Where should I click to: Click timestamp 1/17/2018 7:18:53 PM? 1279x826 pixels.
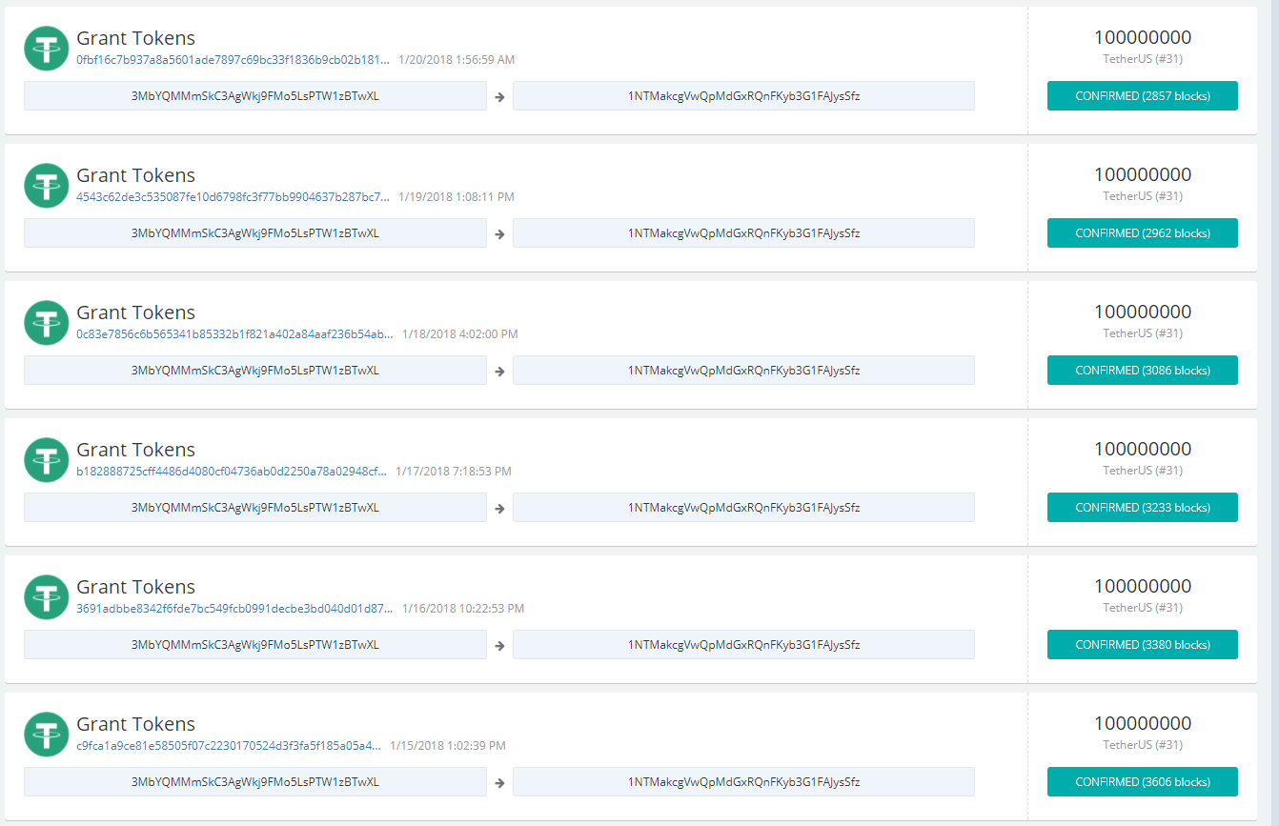(454, 472)
